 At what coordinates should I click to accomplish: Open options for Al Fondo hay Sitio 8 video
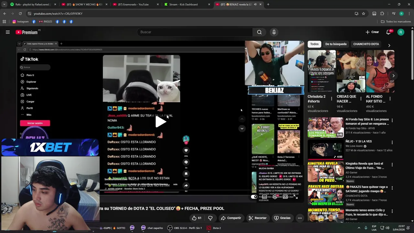(x=392, y=120)
